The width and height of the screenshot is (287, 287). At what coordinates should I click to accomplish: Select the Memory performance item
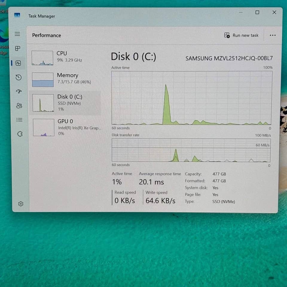pyautogui.click(x=65, y=80)
